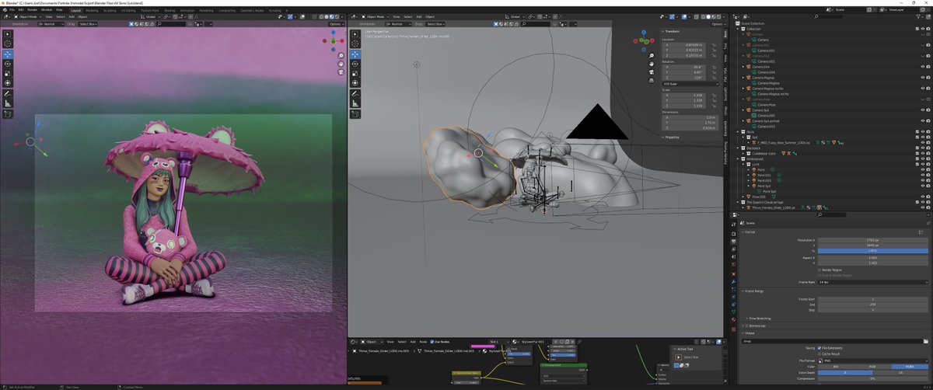This screenshot has height=390, width=933.
Task: Select the Annotate tool in left viewport
Action: 8,93
